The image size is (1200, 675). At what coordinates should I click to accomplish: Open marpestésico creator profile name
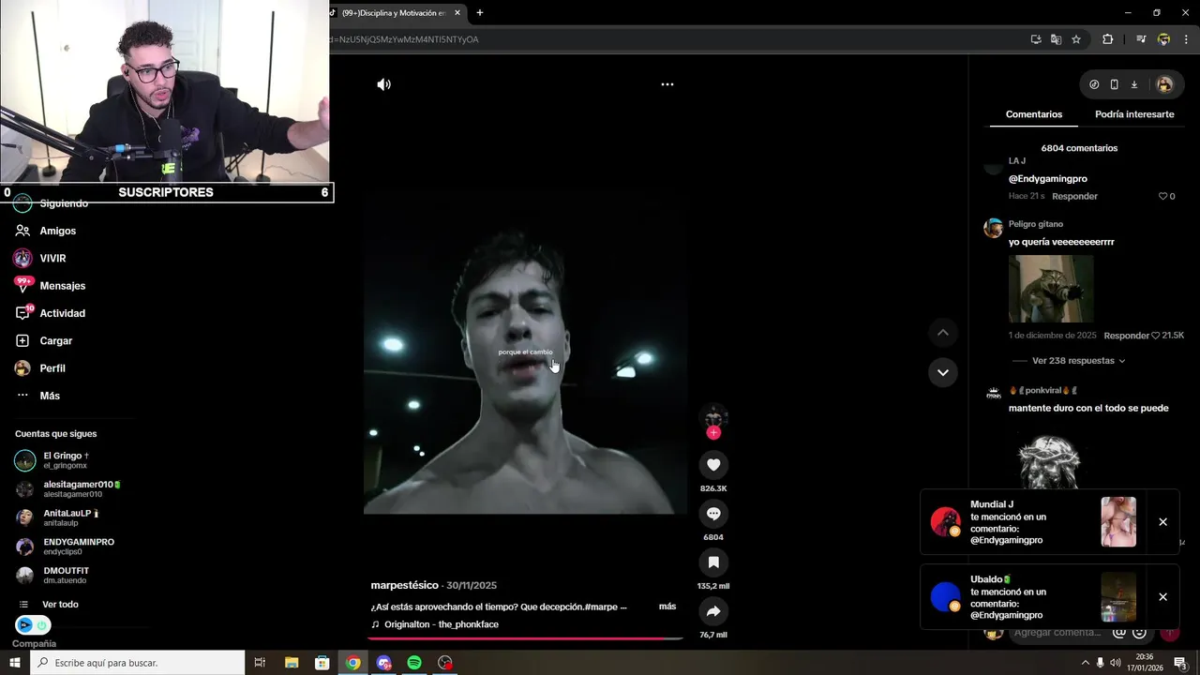(x=405, y=585)
